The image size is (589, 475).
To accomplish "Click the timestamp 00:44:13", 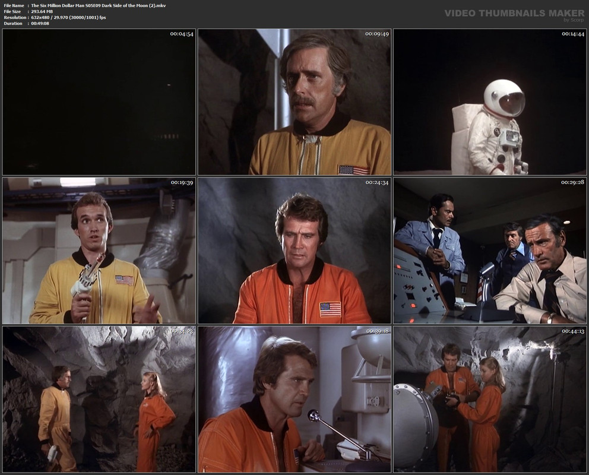I will (x=573, y=331).
